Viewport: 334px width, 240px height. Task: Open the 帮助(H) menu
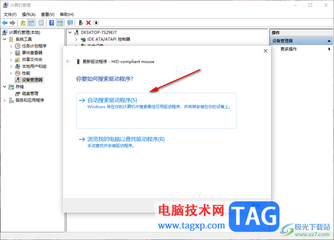(67, 15)
